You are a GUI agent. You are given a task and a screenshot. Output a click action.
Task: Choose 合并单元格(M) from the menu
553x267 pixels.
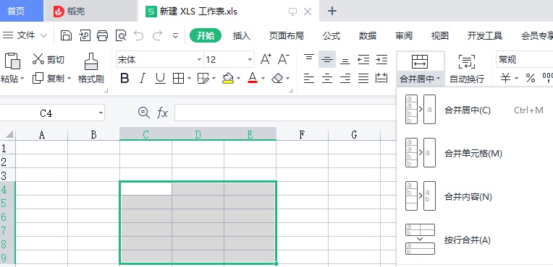pos(475,153)
